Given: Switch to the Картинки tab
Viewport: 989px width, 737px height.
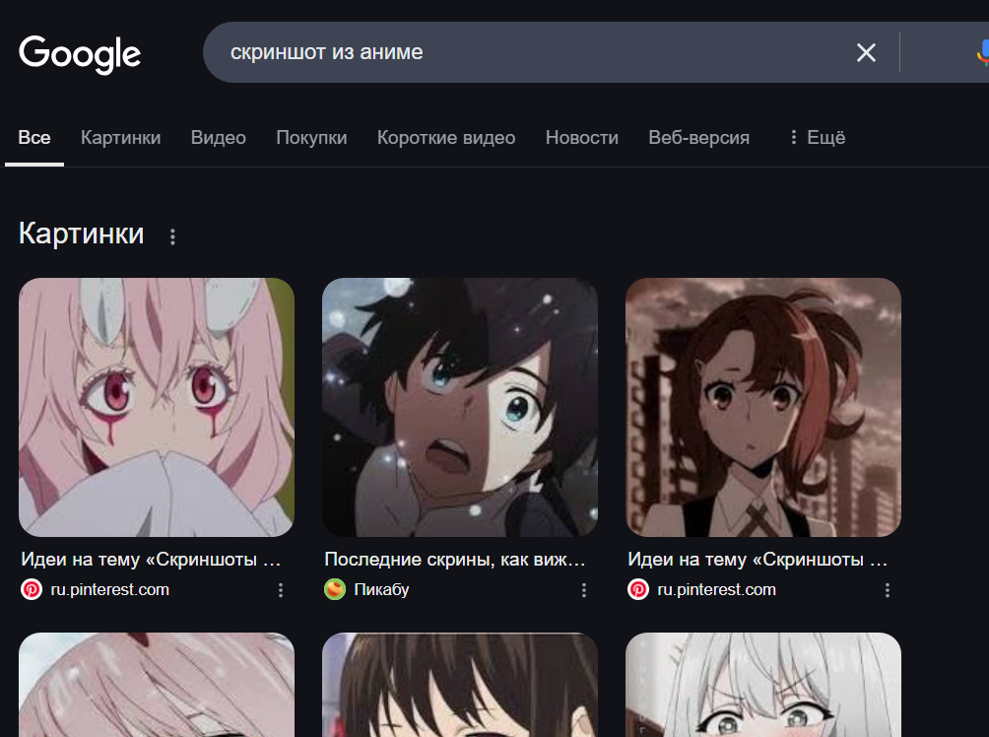Looking at the screenshot, I should point(120,138).
